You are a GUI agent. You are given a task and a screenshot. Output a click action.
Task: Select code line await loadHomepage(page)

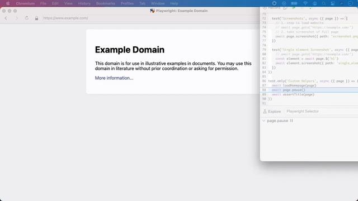click(294, 85)
